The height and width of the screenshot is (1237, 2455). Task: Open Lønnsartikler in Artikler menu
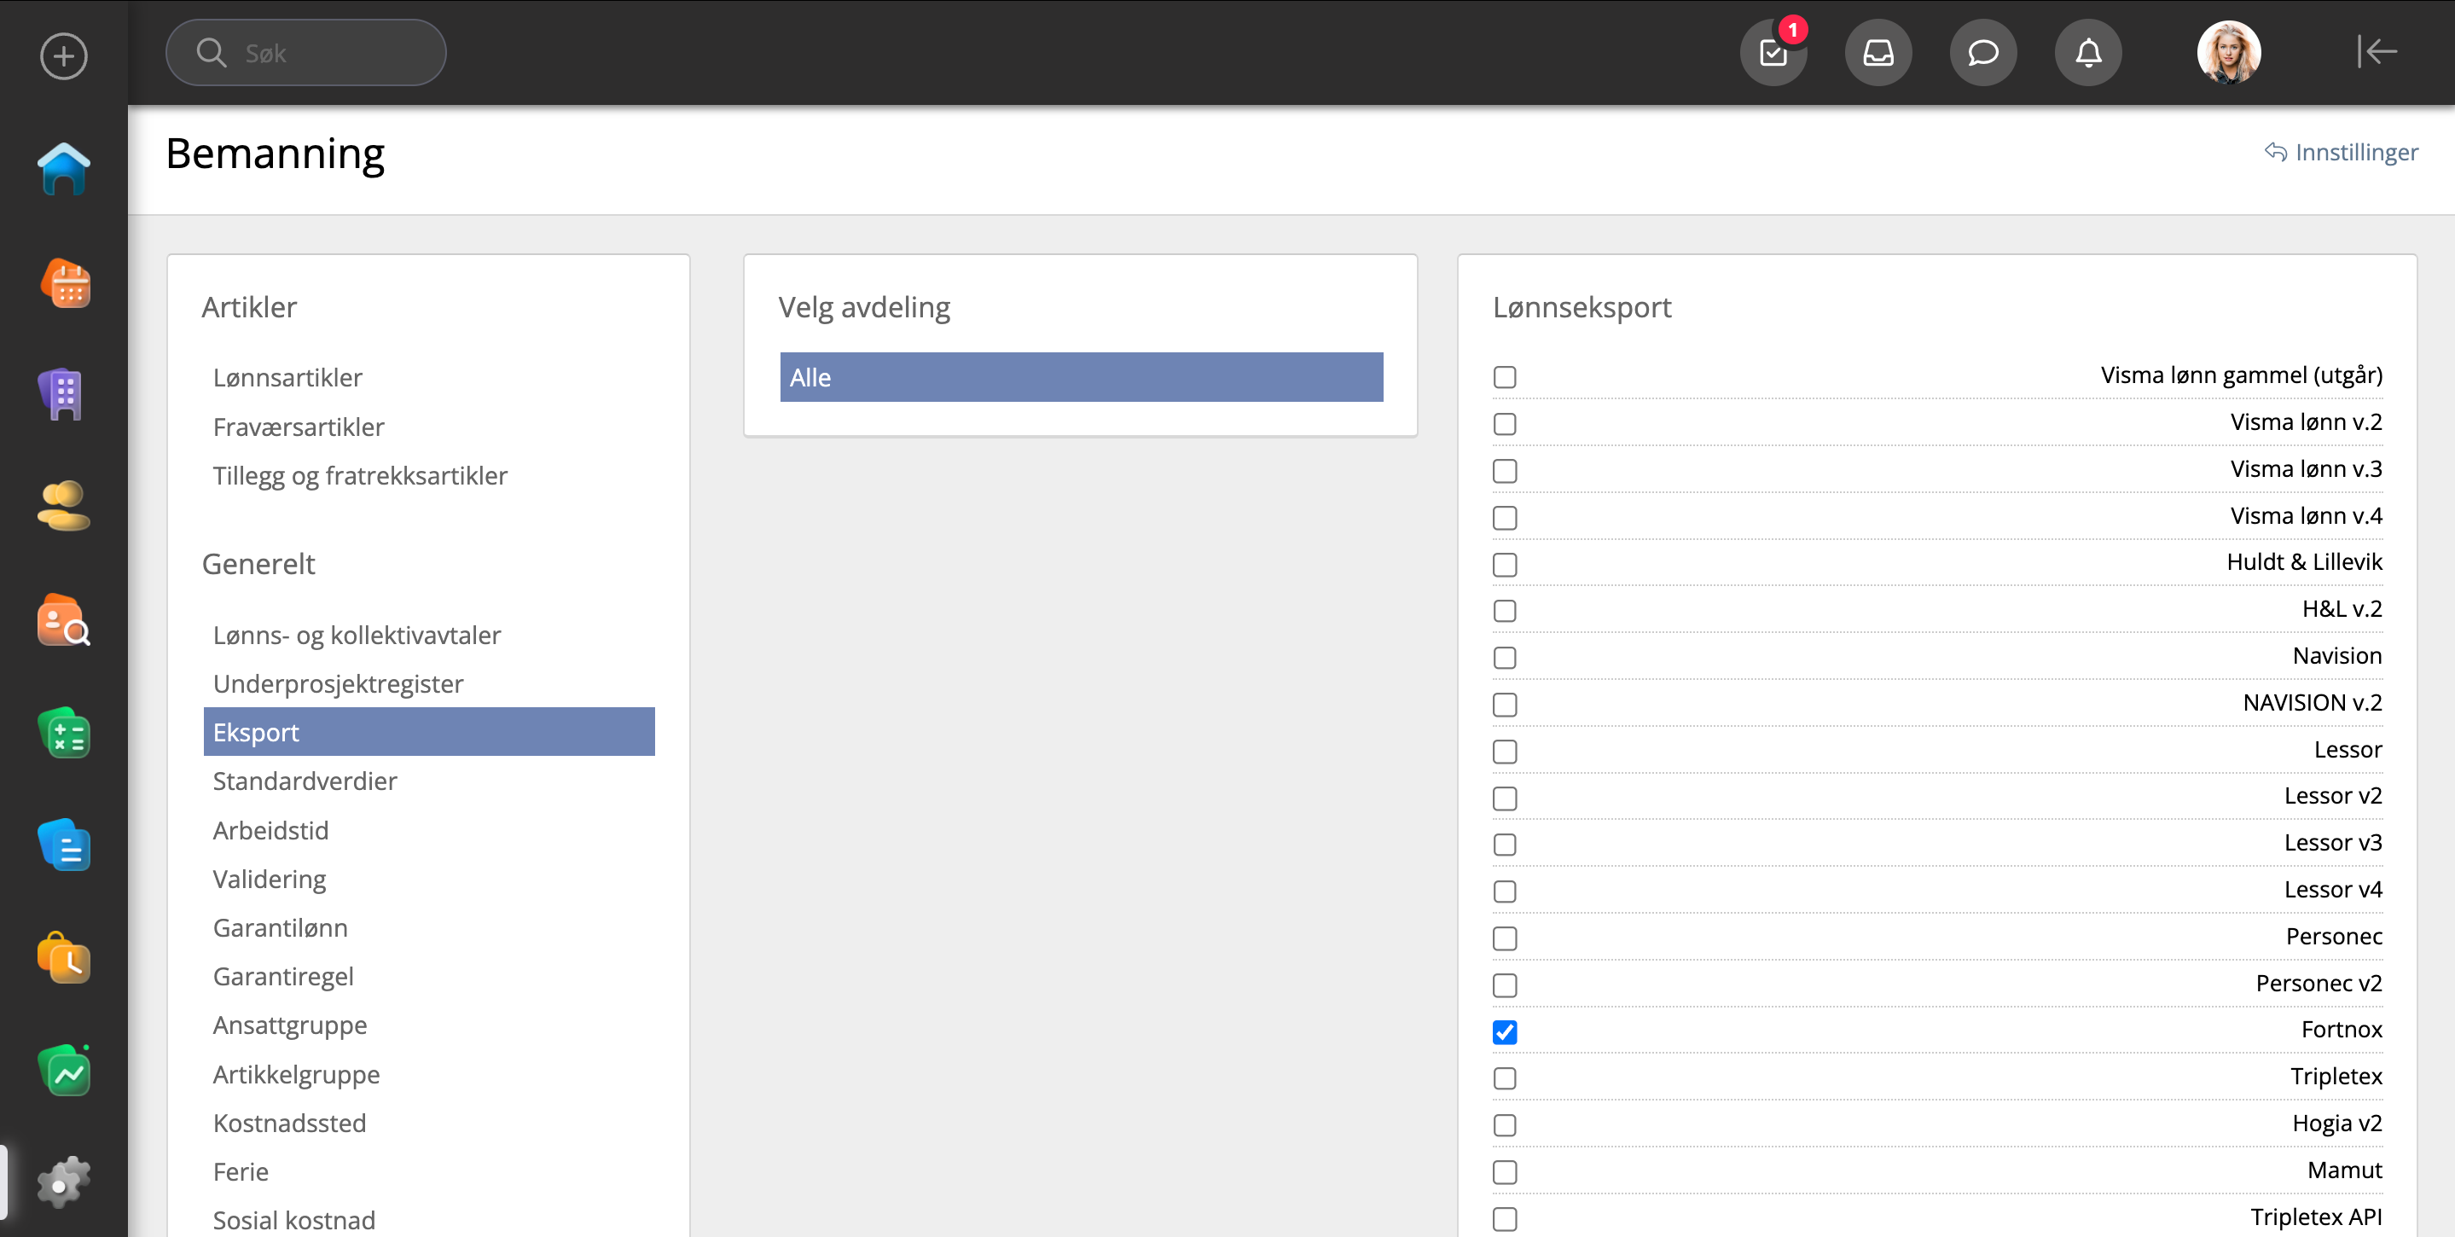[287, 377]
